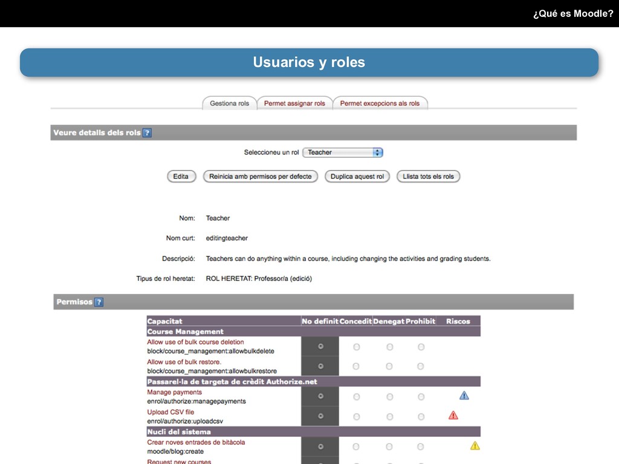Viewport: 619px width, 464px height.
Task: Select Concedit for Manage payments
Action: pos(357,397)
